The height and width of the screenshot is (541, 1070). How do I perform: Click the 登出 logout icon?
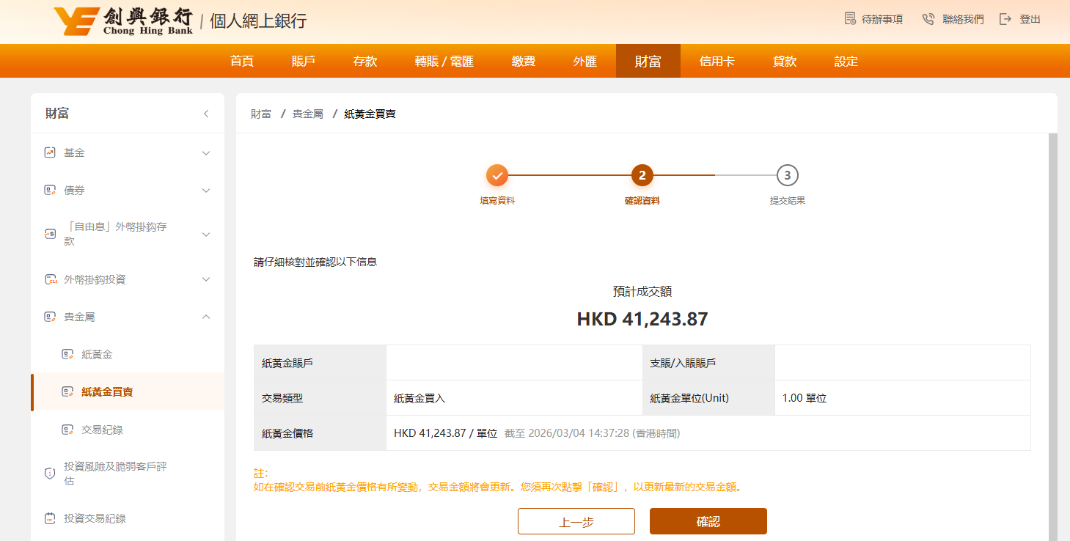1005,19
